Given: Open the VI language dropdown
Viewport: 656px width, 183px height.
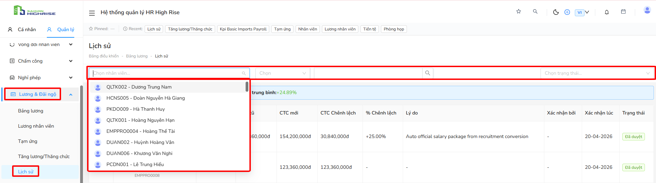Looking at the screenshot, I should (582, 12).
